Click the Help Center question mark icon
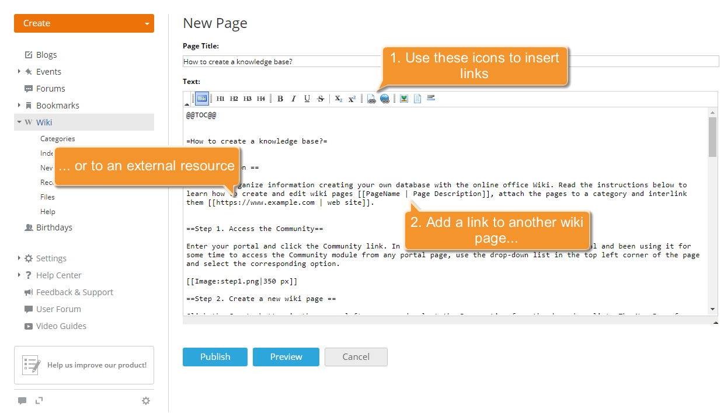724x413 pixels. [x=29, y=275]
